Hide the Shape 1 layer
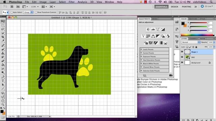The height and width of the screenshot is (121, 216). click(182, 52)
